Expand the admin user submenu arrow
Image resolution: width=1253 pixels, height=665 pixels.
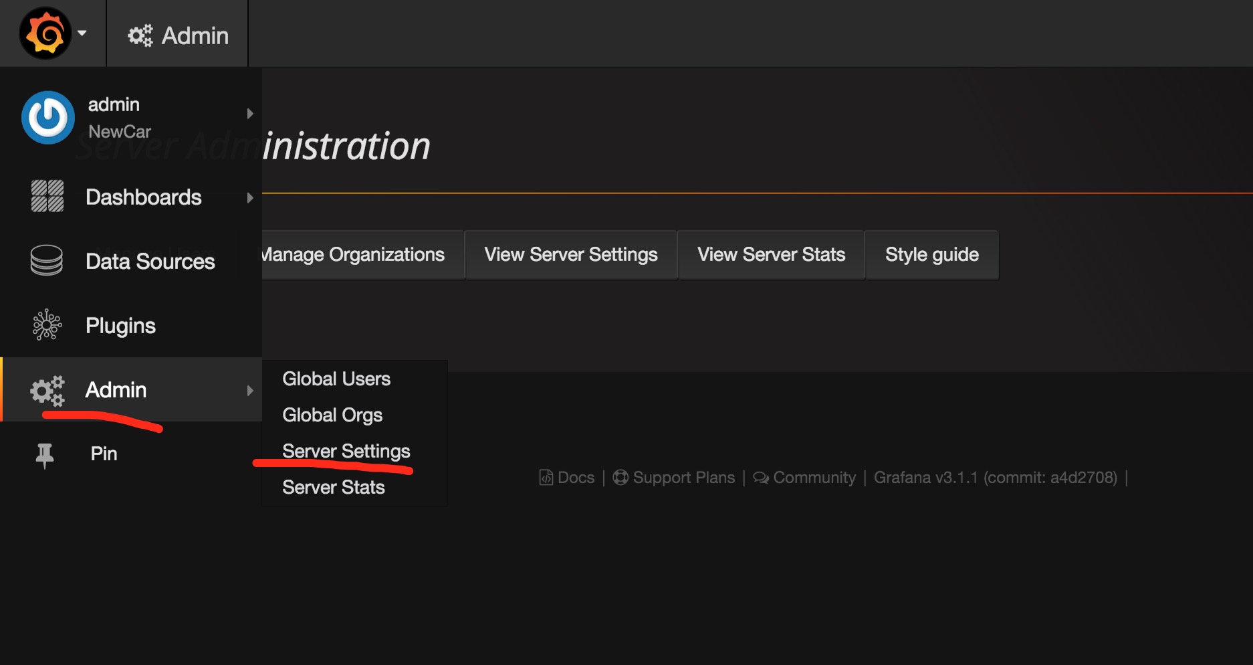point(250,114)
